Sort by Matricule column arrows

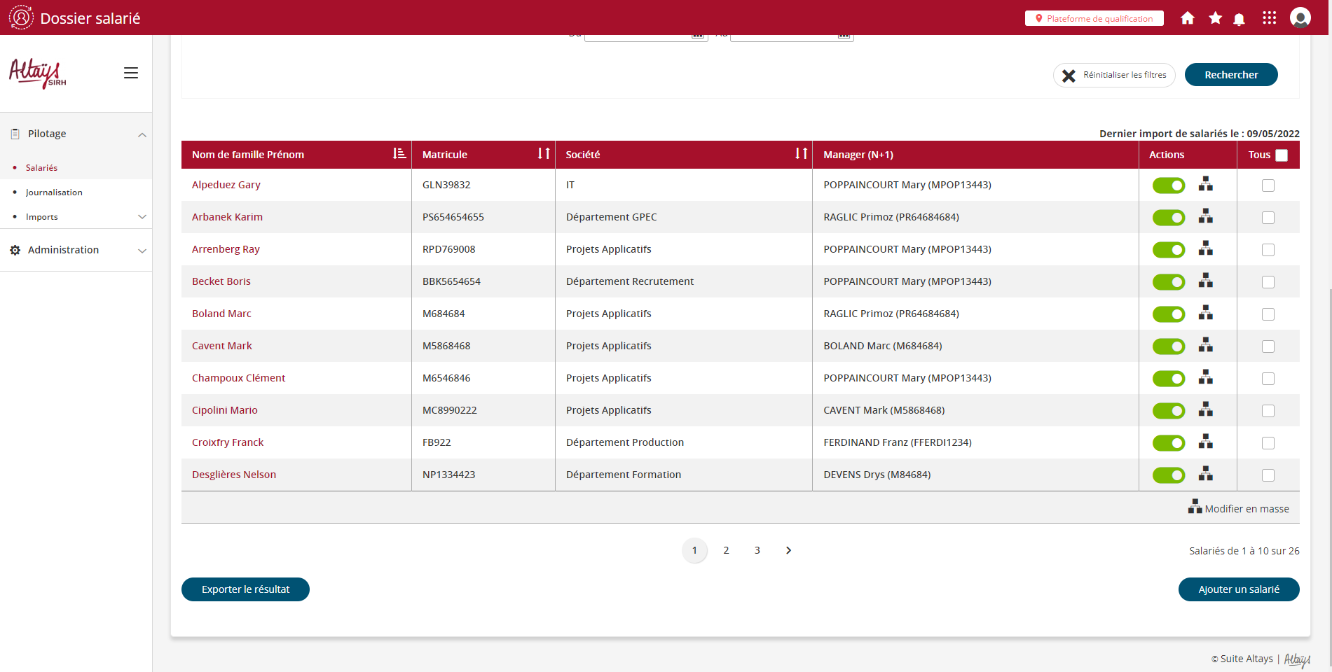pyautogui.click(x=543, y=154)
